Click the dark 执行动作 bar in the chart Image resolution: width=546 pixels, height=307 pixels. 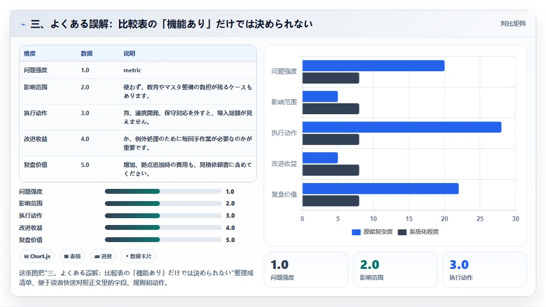[x=331, y=140]
